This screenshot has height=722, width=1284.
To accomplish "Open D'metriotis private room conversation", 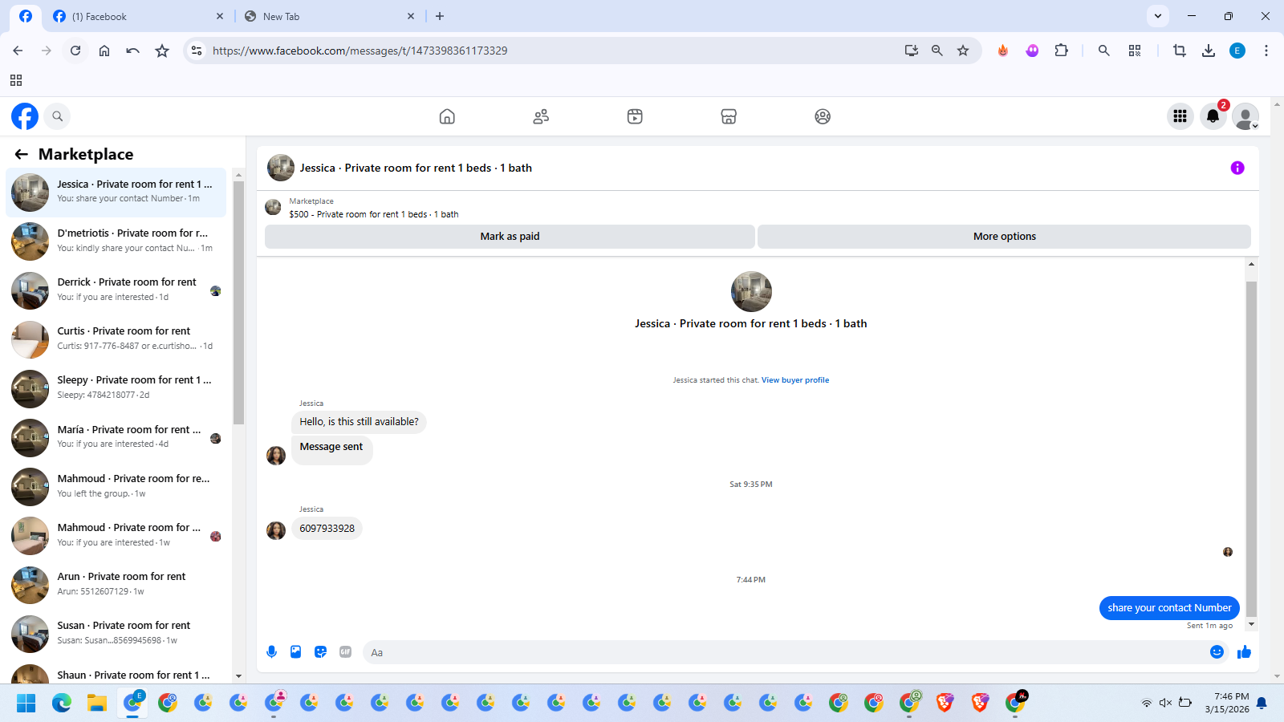I will coord(116,241).
